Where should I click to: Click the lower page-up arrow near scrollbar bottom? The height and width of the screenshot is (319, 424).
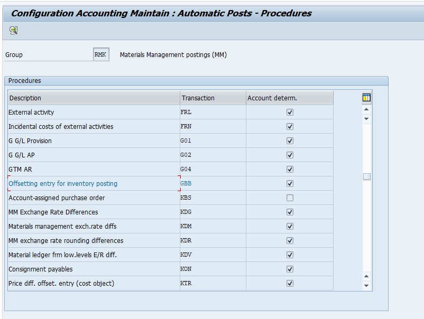pos(366,276)
